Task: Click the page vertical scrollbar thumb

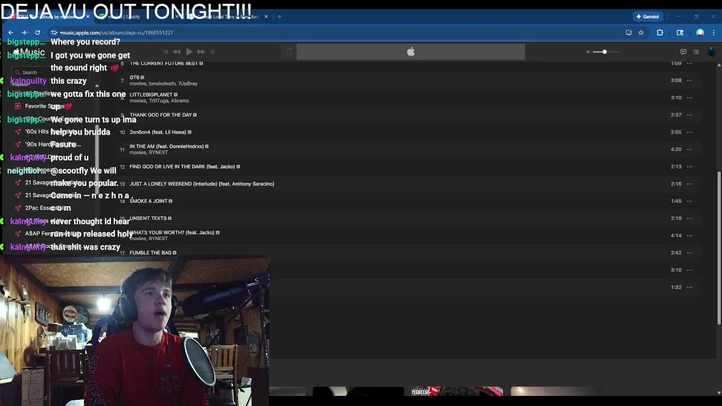Action: pos(719,248)
